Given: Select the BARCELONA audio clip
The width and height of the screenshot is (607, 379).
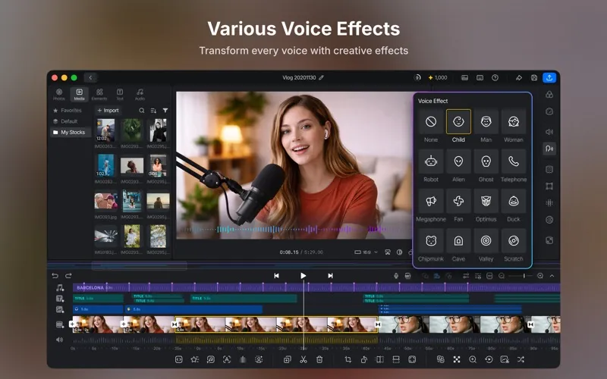Looking at the screenshot, I should point(316,288).
